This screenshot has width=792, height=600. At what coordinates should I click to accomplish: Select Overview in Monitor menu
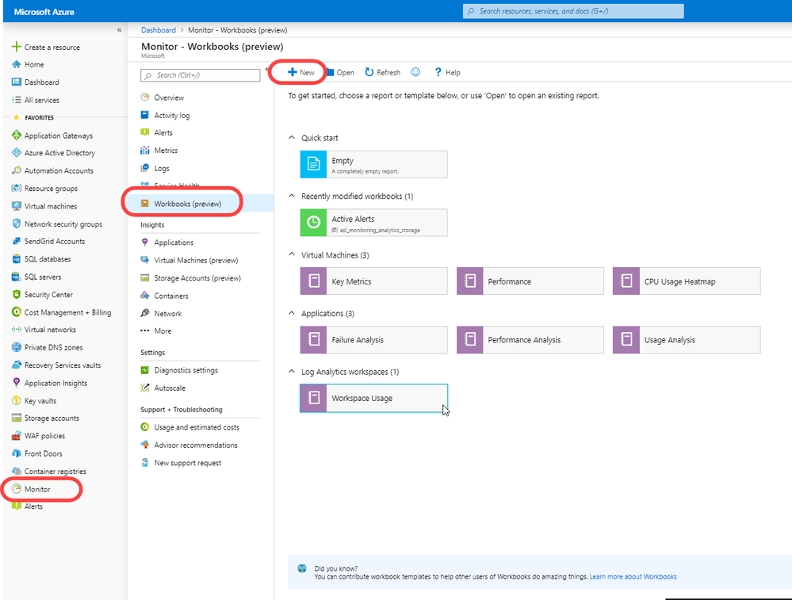coord(169,97)
